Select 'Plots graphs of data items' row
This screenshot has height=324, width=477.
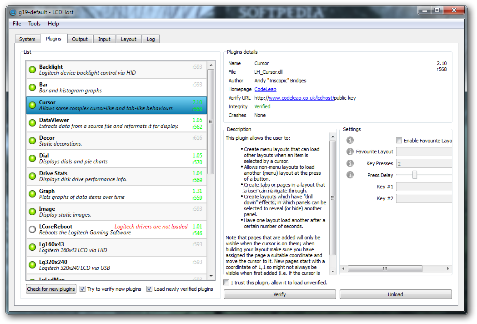pos(117,194)
